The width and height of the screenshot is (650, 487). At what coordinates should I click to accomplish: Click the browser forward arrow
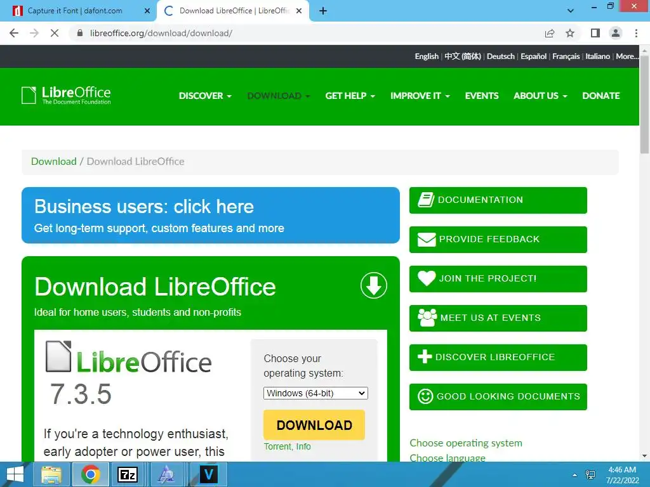[x=34, y=33]
